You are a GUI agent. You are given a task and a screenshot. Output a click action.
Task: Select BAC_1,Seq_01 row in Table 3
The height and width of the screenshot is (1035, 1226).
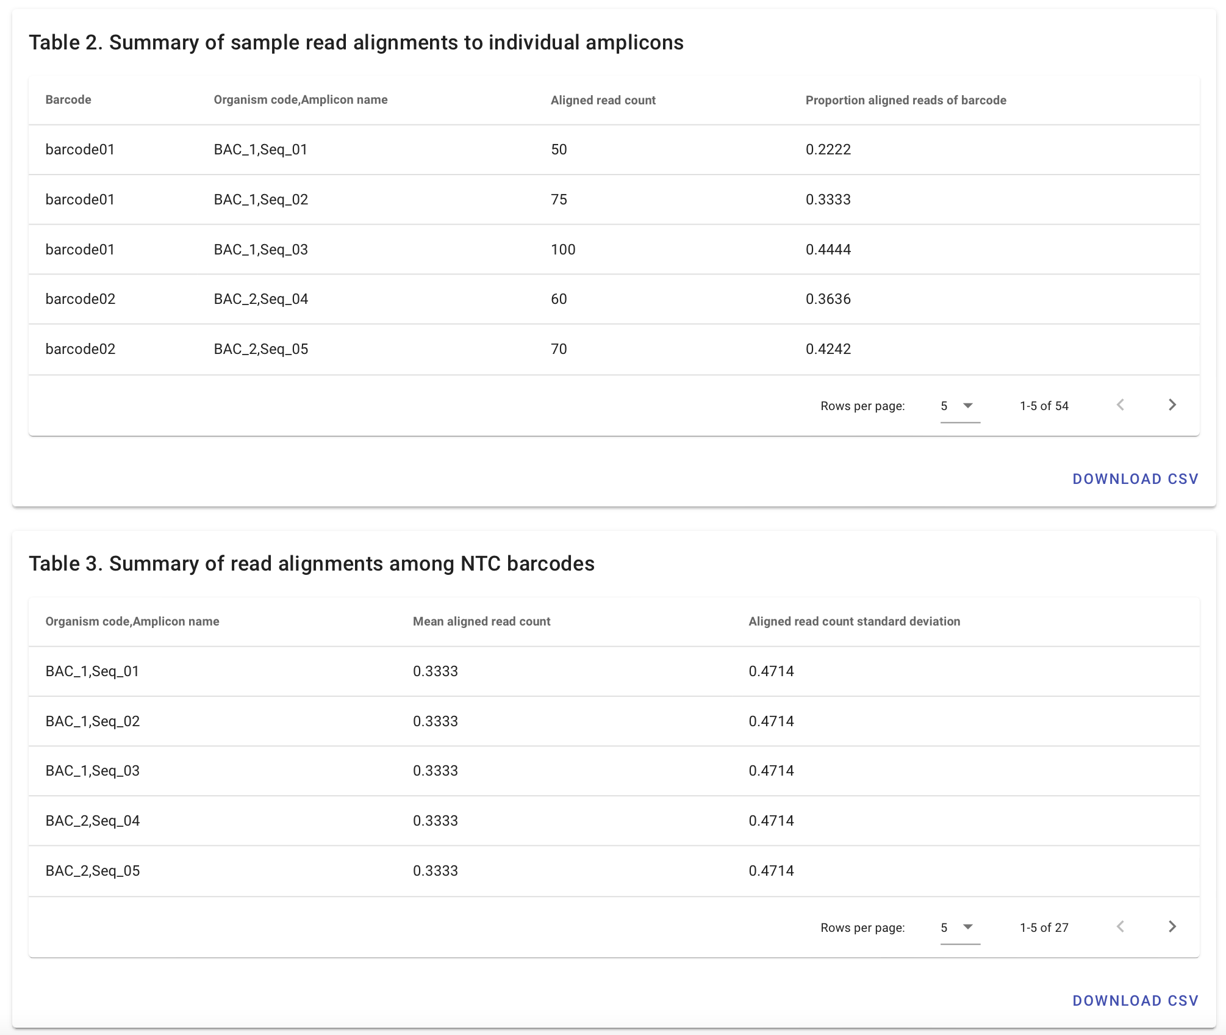pos(614,671)
